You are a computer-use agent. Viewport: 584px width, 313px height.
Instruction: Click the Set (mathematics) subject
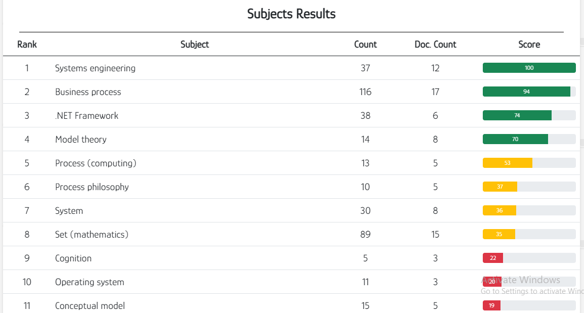92,235
